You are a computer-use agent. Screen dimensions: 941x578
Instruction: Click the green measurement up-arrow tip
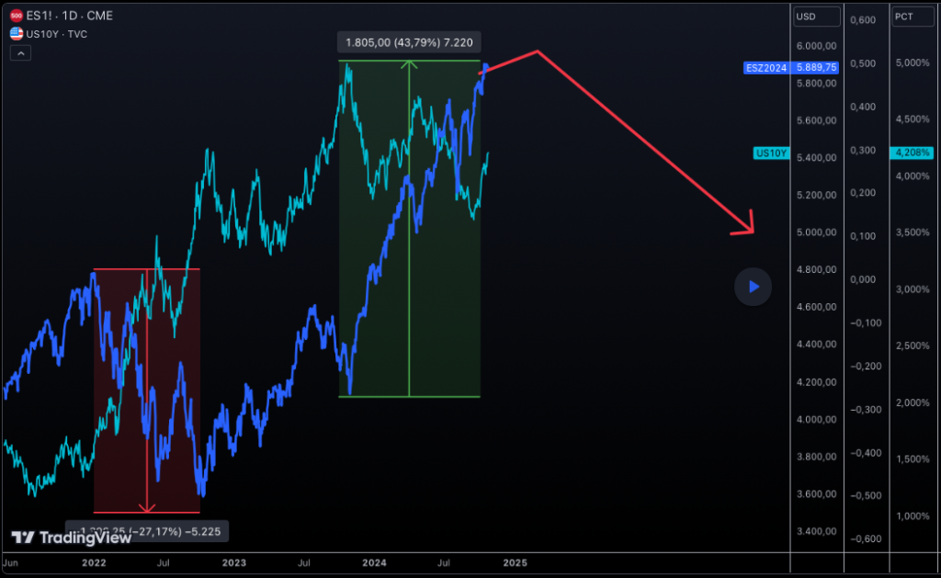pyautogui.click(x=410, y=64)
